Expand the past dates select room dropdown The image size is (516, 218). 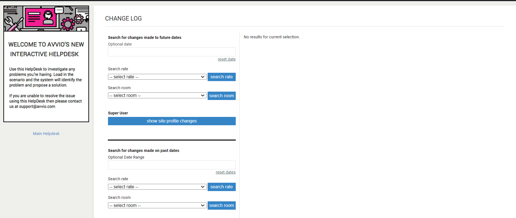tap(157, 206)
